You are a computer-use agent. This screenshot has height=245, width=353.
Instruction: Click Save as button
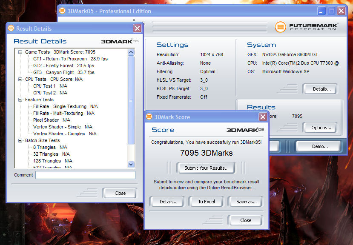coord(246,202)
